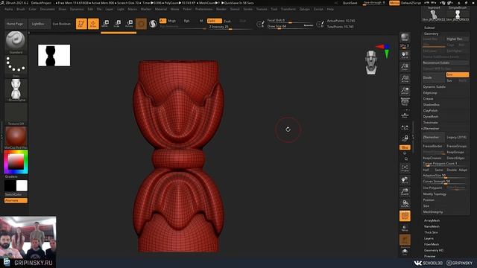The width and height of the screenshot is (477, 268).
Task: Collapse the Geometry section
Action: [x=431, y=33]
